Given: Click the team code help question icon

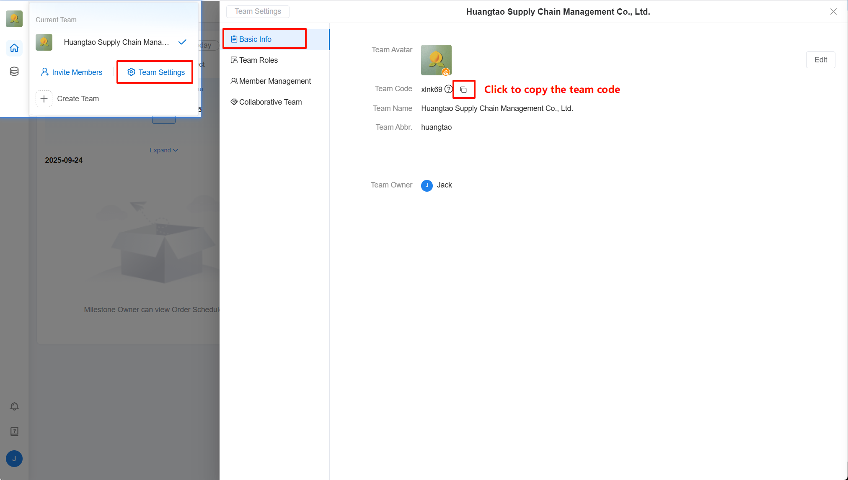Looking at the screenshot, I should 448,89.
